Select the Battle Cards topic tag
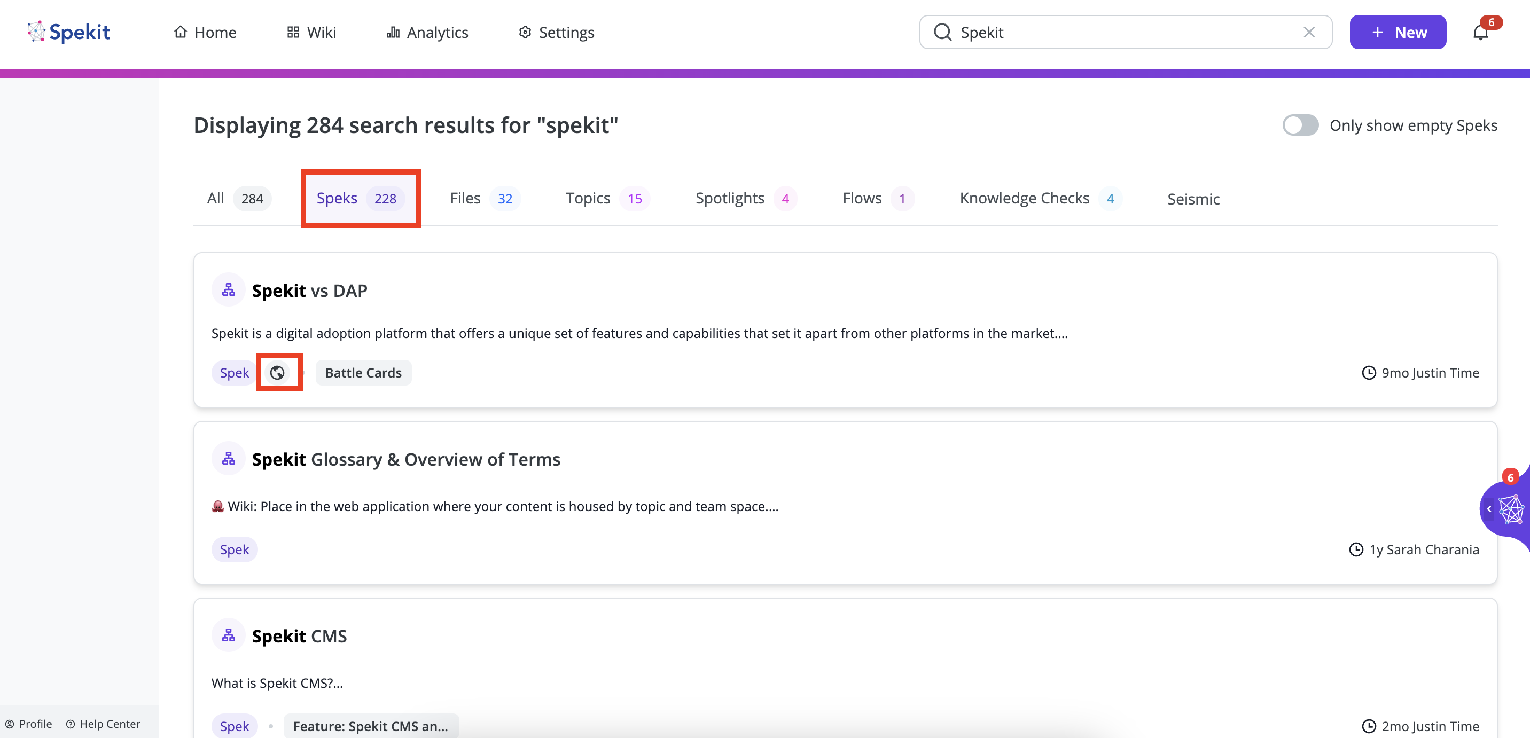This screenshot has height=738, width=1530. (363, 373)
